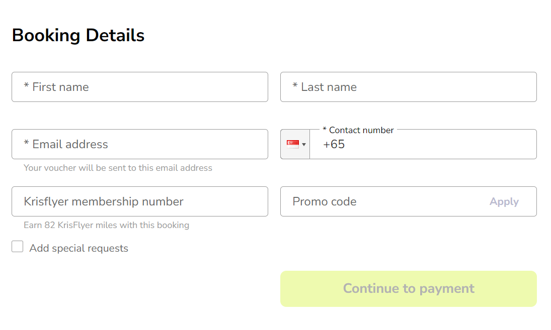Screen dimensions: 551x330
Task: Click the +65 dialing prefix
Action: pyautogui.click(x=334, y=145)
